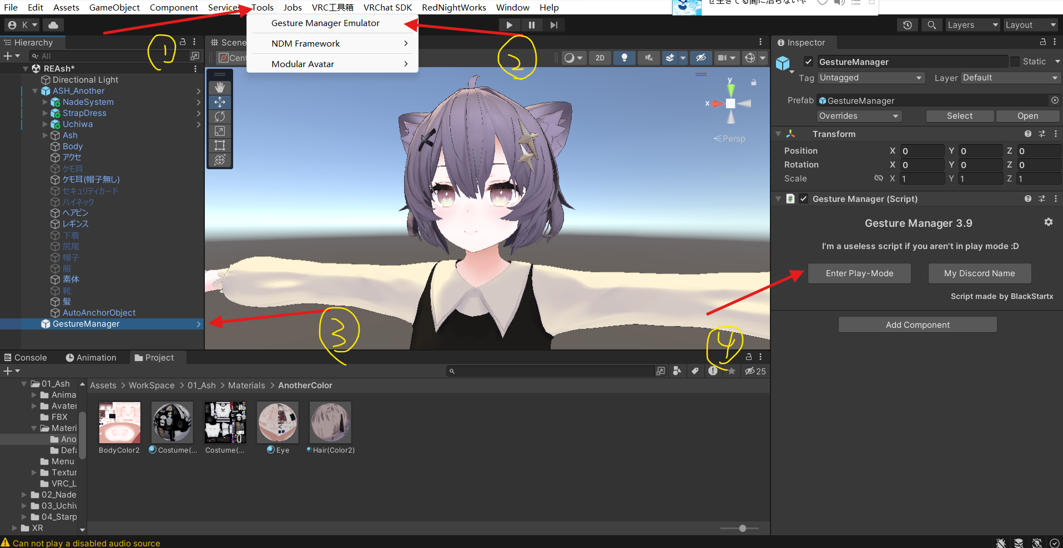Select the Move tool in the Scene toolbar
Screen dimensions: 1063x548
[x=220, y=102]
